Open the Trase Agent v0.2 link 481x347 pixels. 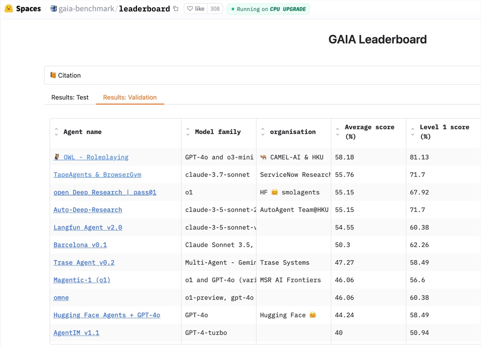[84, 262]
